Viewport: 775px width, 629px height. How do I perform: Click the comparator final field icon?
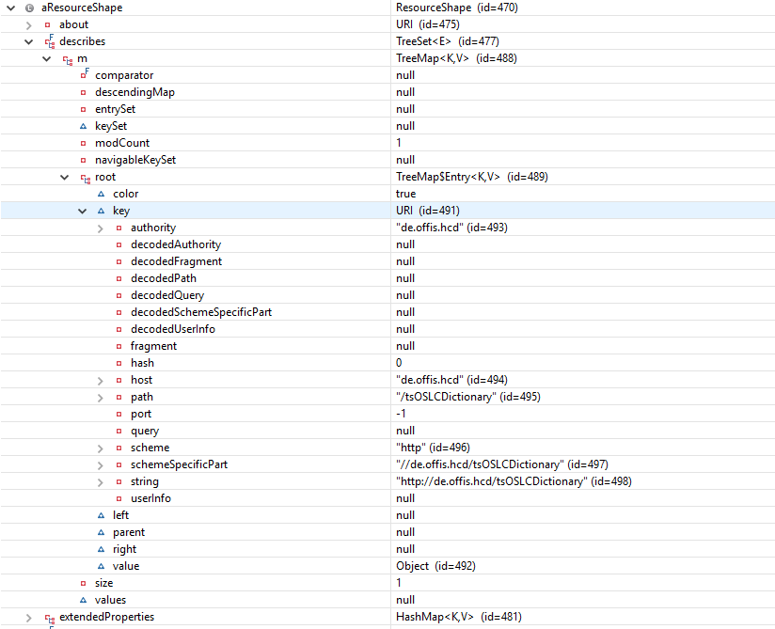click(85, 74)
